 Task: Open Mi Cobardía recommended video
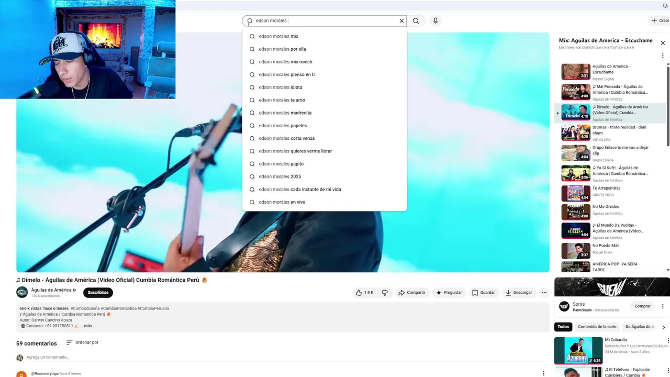click(x=611, y=350)
